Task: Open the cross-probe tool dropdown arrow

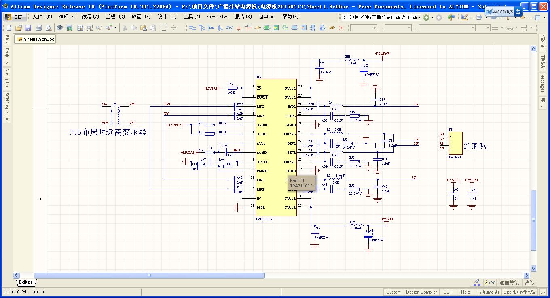Action: 115,28
